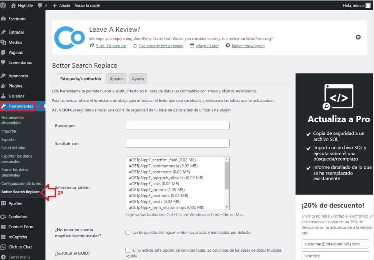Viewport: 374px width, 260px height.
Task: Choose 'Never show again' link
Action: (x=248, y=46)
